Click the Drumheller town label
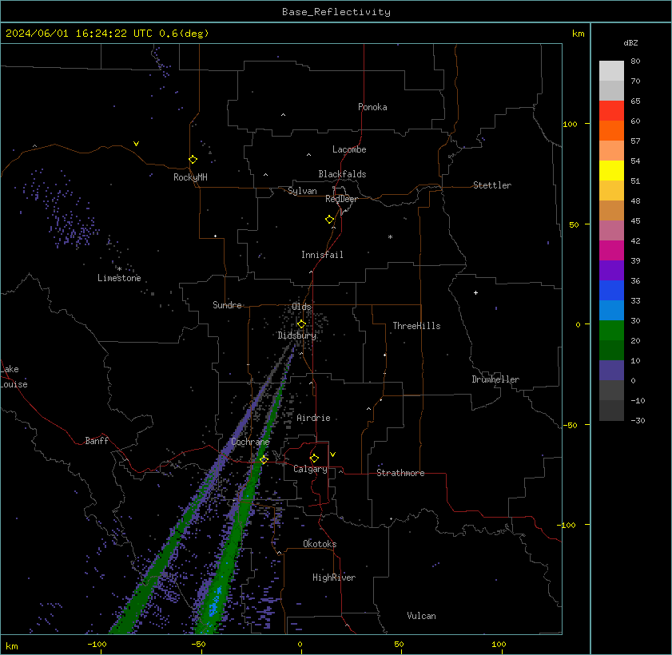Image resolution: width=672 pixels, height=655 pixels. [x=495, y=379]
